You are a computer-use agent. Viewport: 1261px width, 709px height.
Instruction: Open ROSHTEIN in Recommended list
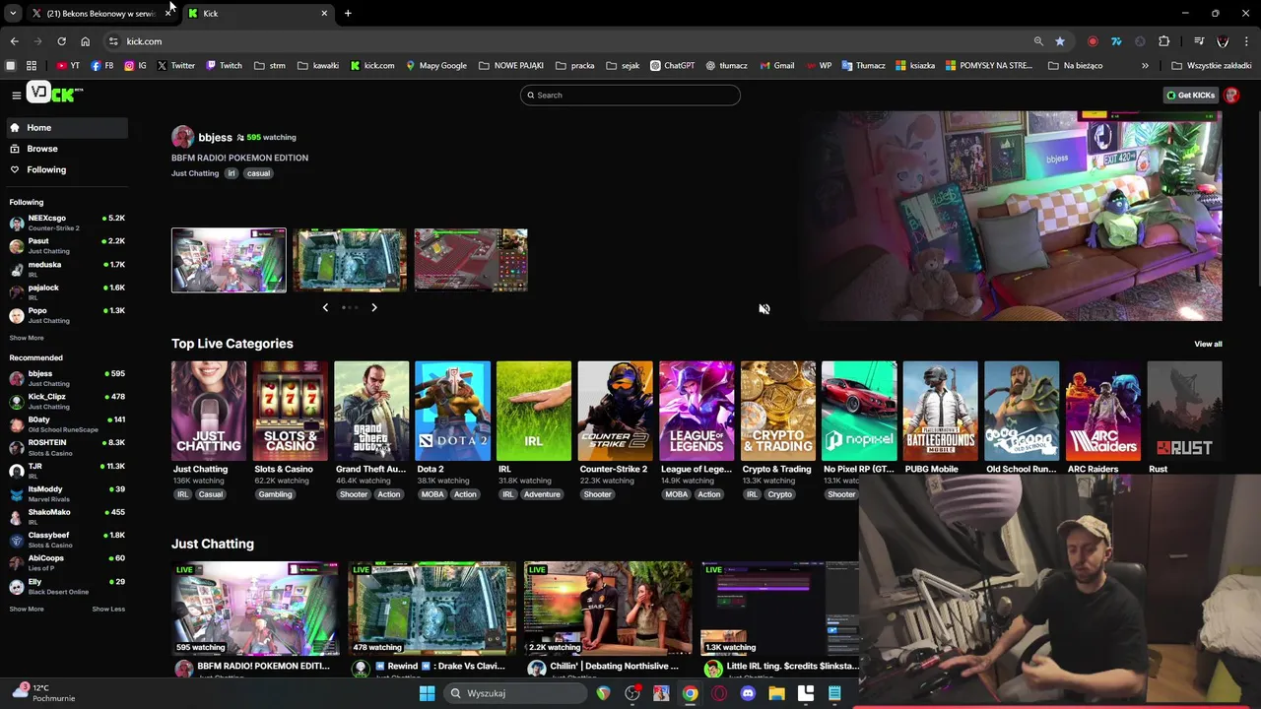pyautogui.click(x=67, y=447)
